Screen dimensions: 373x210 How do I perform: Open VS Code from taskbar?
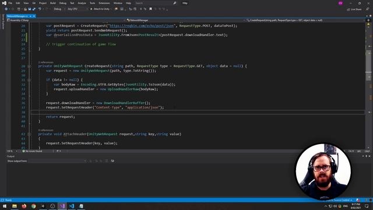pyautogui.click(x=72, y=206)
